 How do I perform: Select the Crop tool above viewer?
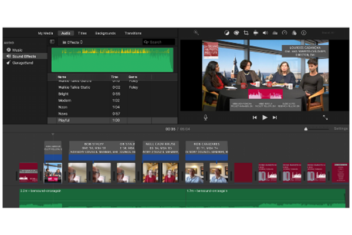(246, 33)
